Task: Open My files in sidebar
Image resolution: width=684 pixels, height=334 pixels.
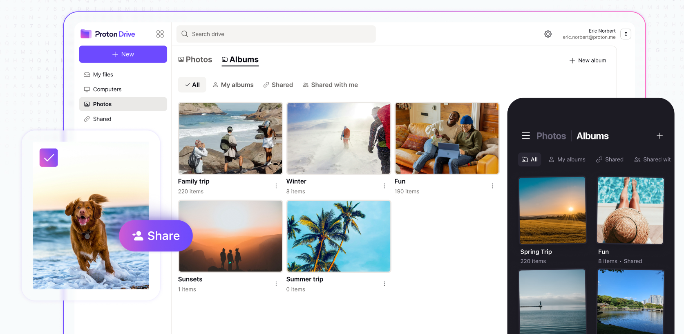Action: [x=123, y=74]
